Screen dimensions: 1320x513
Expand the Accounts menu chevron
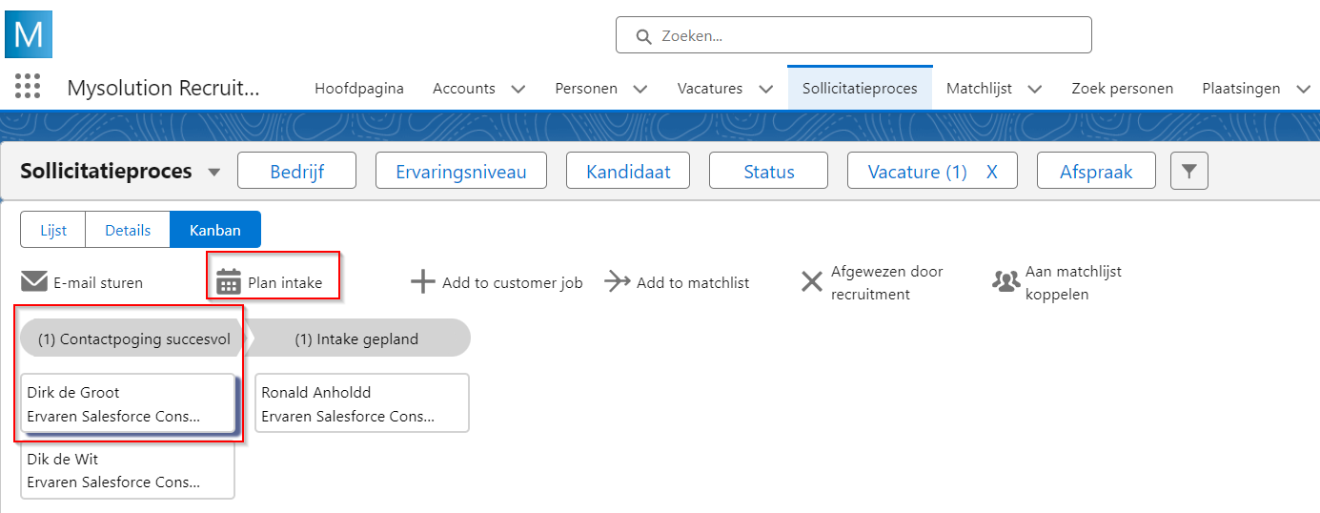point(518,89)
